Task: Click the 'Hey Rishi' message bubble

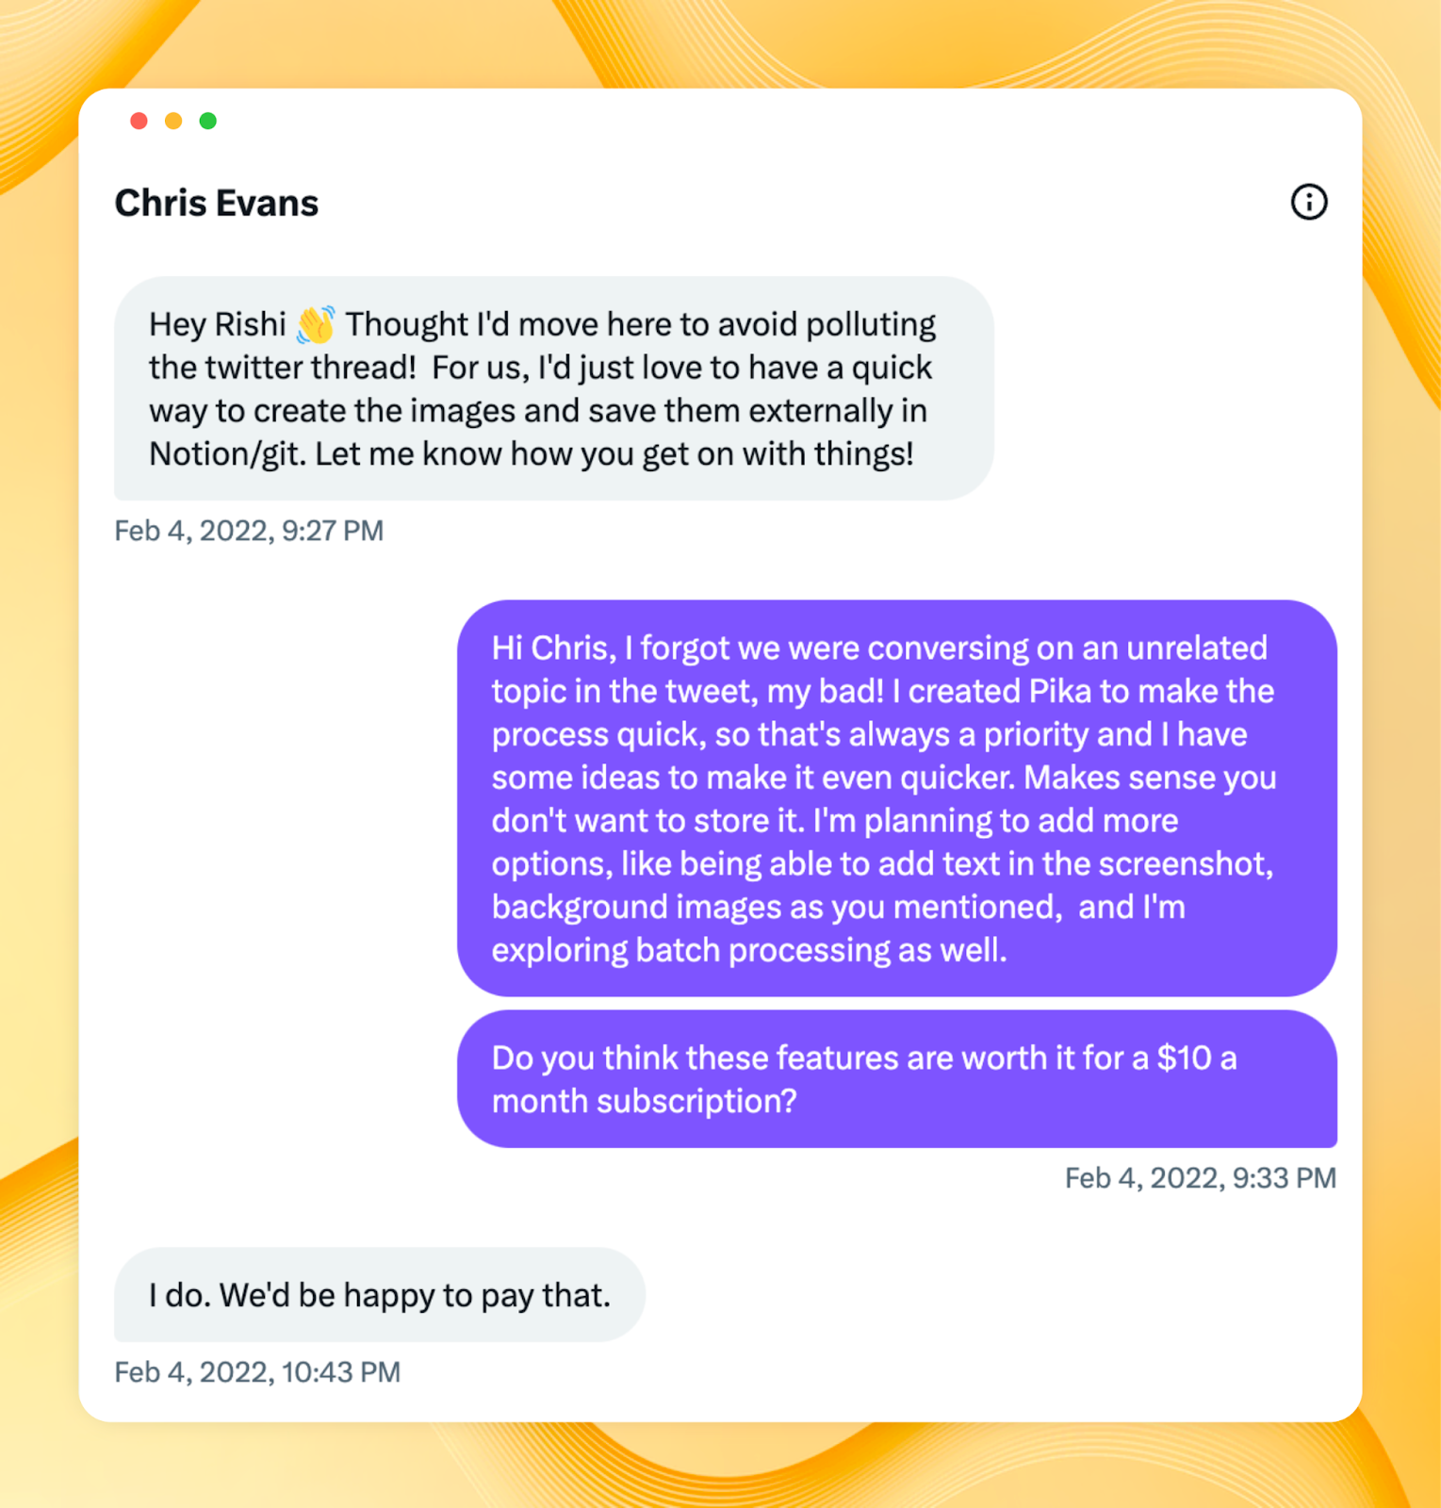Action: click(x=554, y=388)
